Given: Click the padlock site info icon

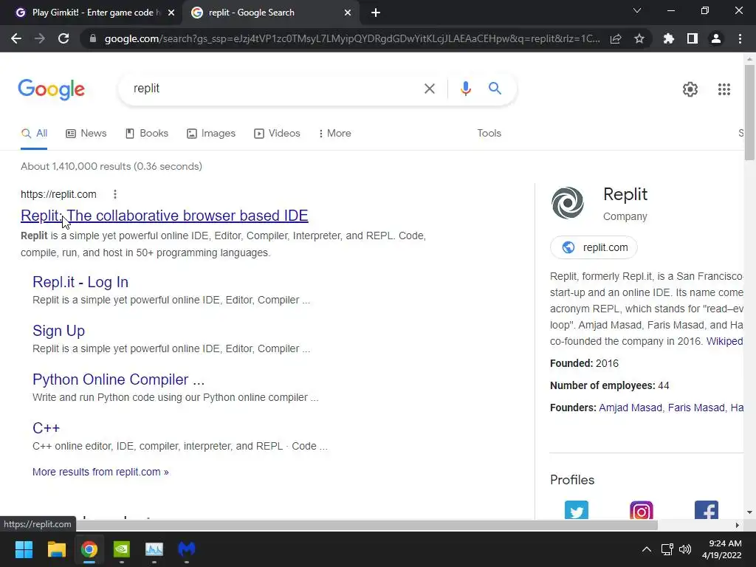Looking at the screenshot, I should [x=93, y=38].
